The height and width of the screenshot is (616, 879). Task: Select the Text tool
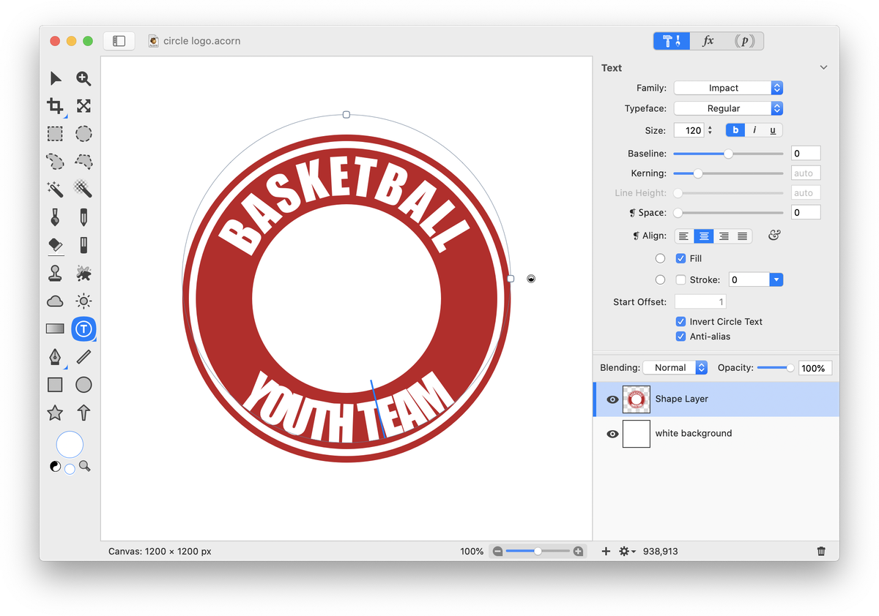pos(84,329)
